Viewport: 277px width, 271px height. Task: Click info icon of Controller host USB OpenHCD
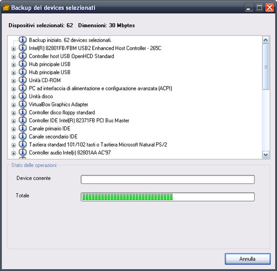tap(23, 56)
